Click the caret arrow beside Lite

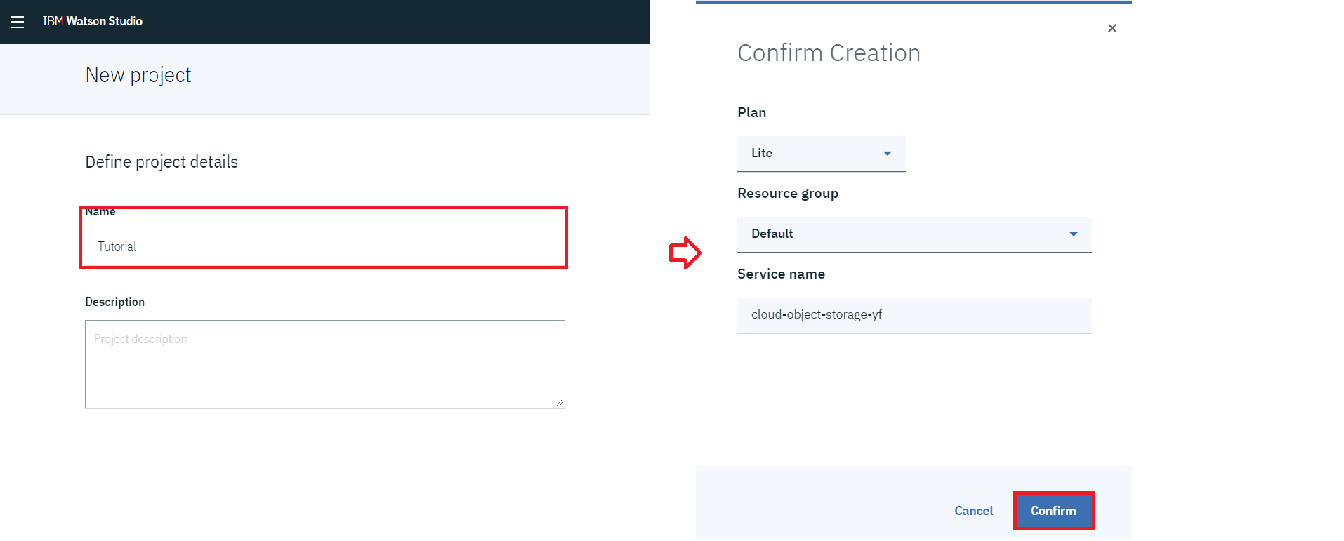887,154
